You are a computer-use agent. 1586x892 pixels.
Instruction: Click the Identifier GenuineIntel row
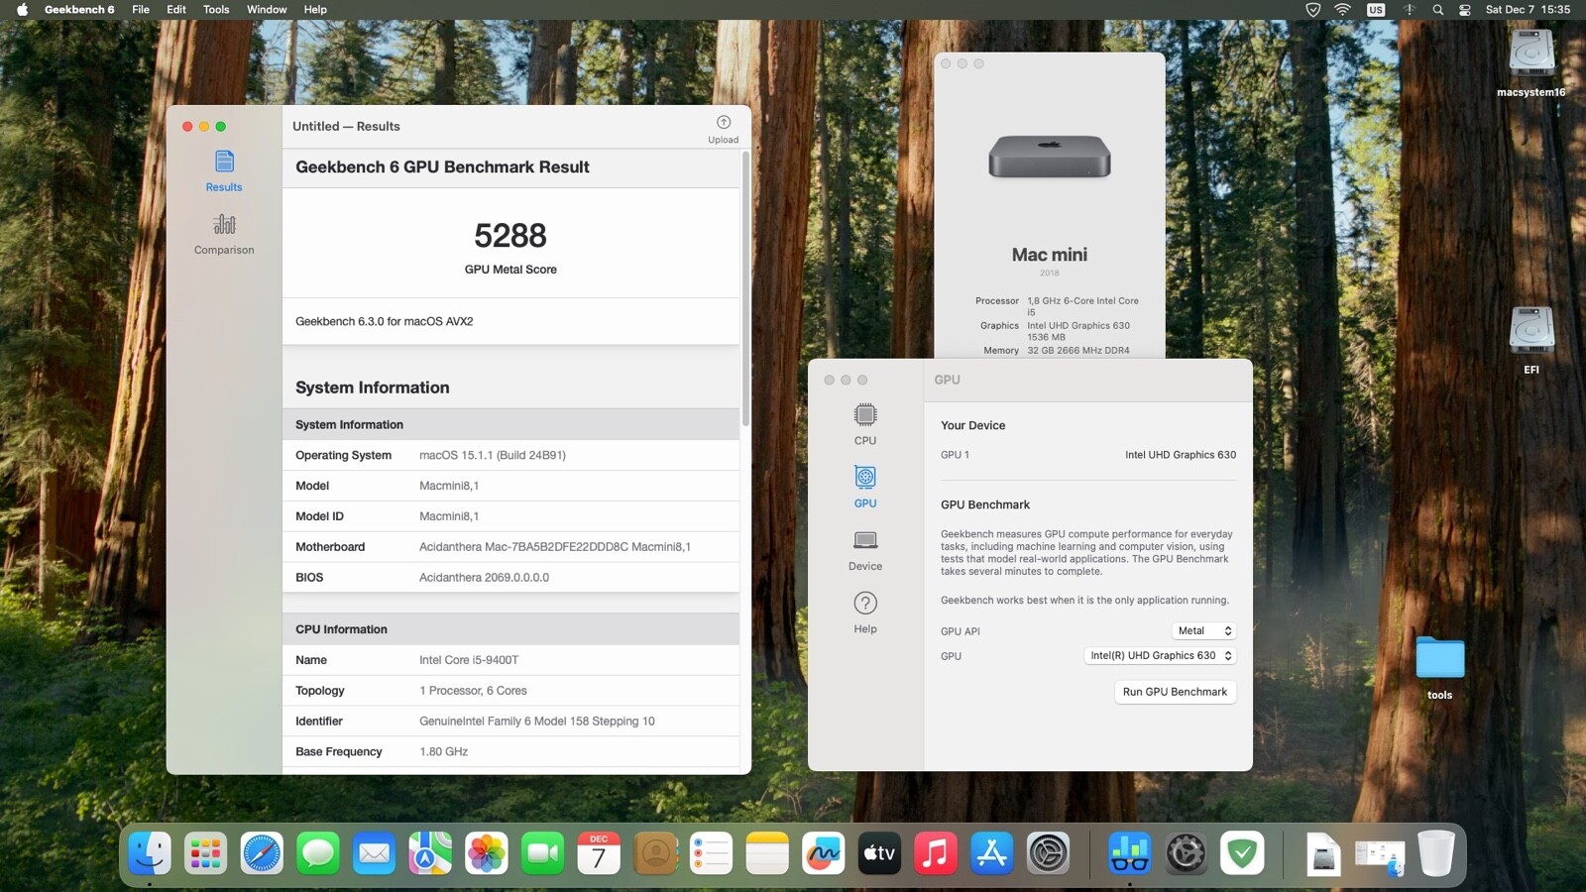[x=510, y=722]
